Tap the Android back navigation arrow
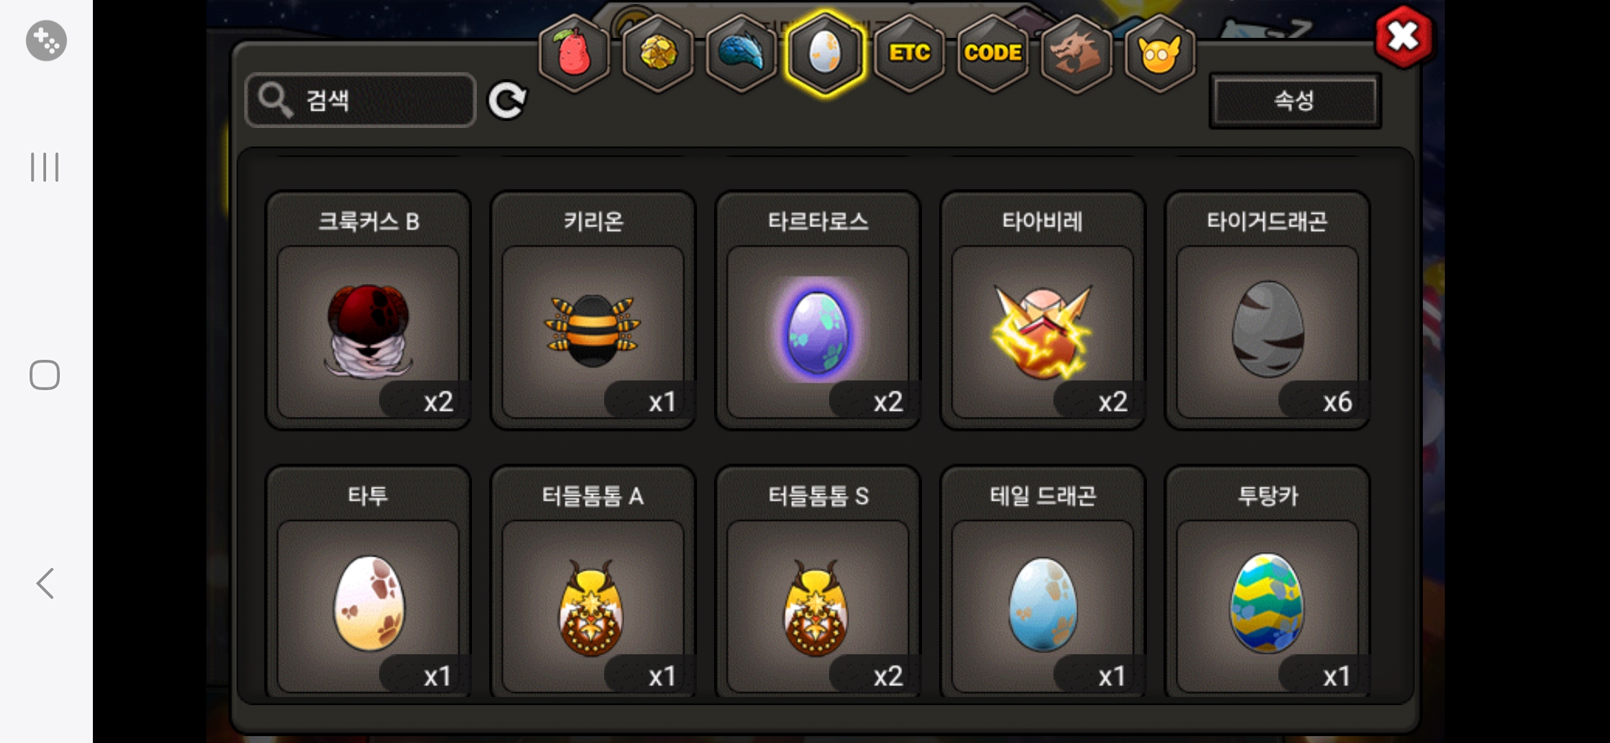Viewport: 1610px width, 743px height. point(45,583)
